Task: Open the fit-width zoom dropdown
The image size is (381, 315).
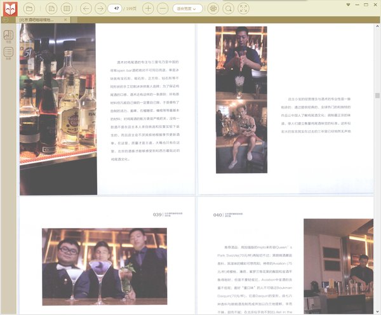Action: pos(187,9)
